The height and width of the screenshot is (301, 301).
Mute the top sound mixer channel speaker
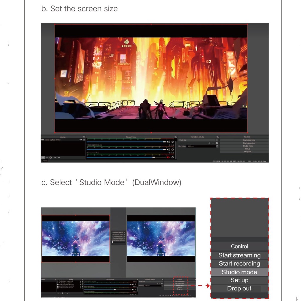(168, 142)
